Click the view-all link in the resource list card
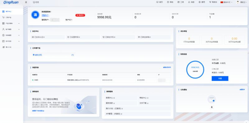This screenshot has width=249, height=123. (167, 67)
